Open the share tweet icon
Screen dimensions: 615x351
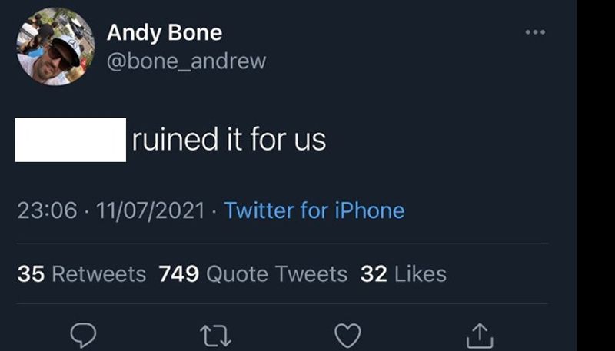[480, 335]
